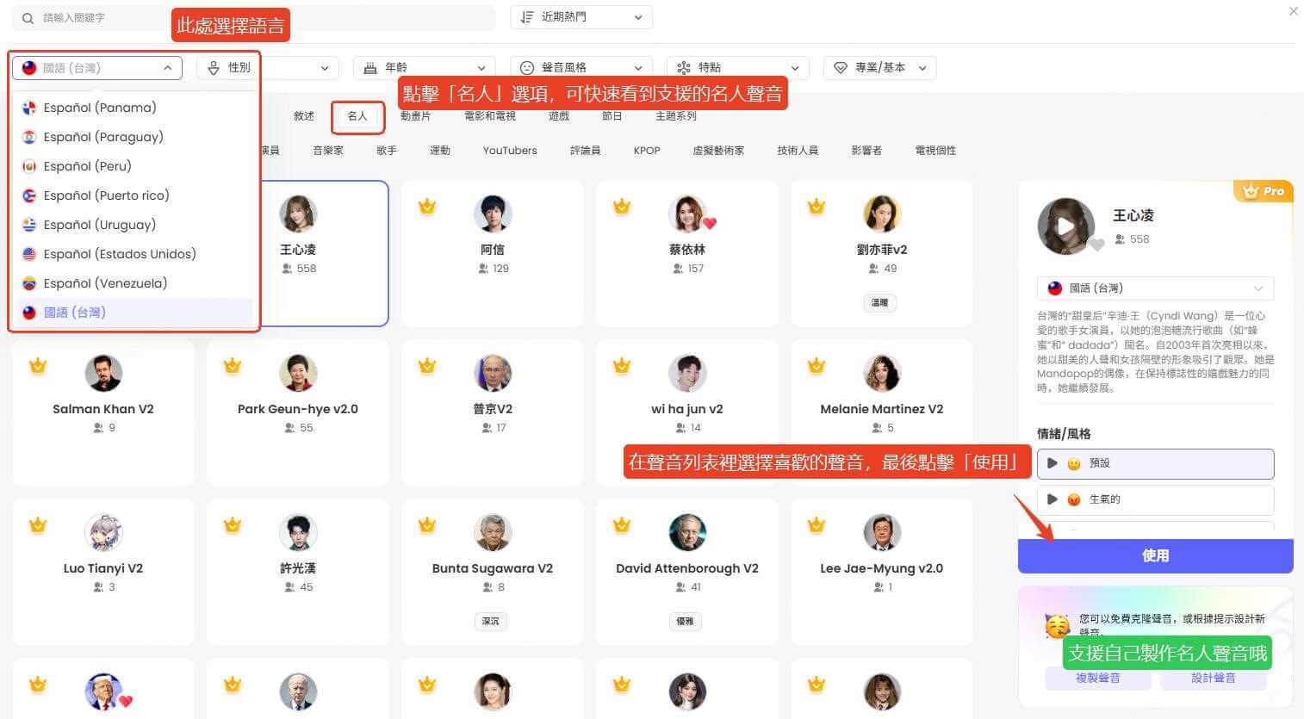Select the 蔡依林 voice avatar
The width and height of the screenshot is (1304, 719).
pos(687,214)
